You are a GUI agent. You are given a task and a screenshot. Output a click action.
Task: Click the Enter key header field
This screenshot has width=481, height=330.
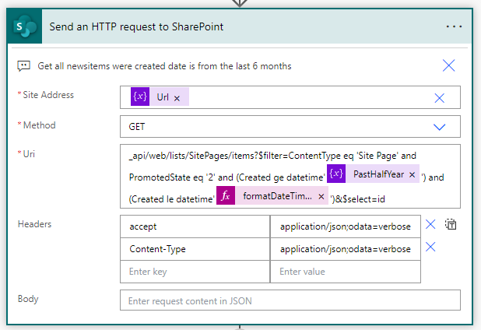pos(195,272)
